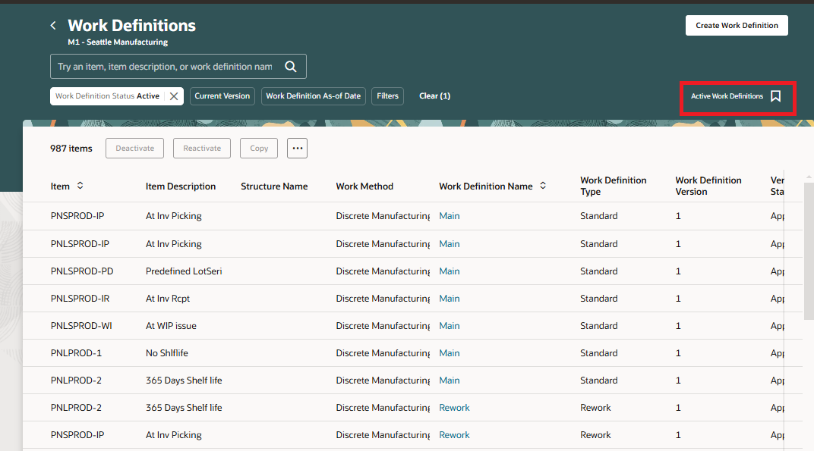This screenshot has height=451, width=814.
Task: Open Rework link for PNLPROD-2 row
Action: click(454, 408)
